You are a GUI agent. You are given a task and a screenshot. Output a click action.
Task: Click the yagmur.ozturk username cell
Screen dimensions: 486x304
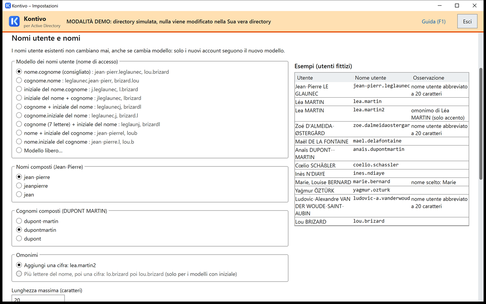[x=382, y=190]
